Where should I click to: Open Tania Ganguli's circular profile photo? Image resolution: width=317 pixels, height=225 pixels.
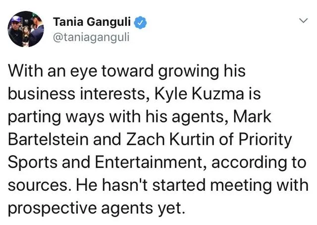26,29
